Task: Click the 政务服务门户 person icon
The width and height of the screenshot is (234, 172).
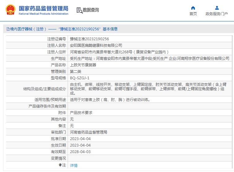Action: tap(217, 8)
